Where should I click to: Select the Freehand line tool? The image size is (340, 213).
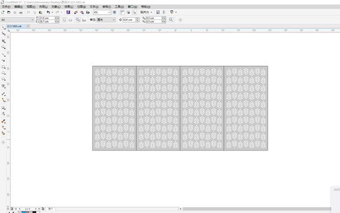click(x=4, y=54)
